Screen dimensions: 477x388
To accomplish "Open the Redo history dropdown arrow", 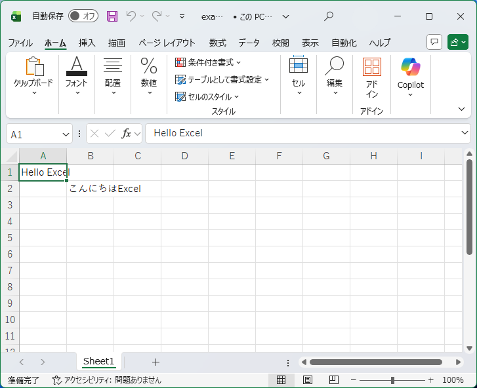I will pyautogui.click(x=167, y=16).
